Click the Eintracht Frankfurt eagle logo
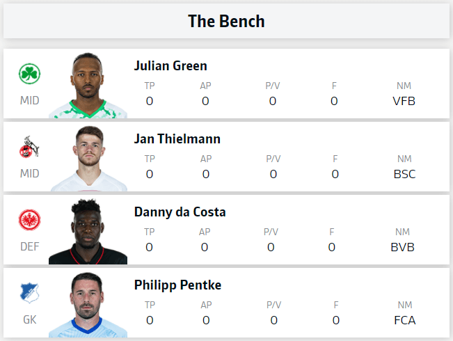Viewport: 453px width, 341px height. point(29,220)
